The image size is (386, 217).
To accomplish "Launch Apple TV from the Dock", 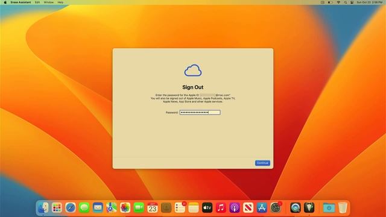I will point(207,207).
